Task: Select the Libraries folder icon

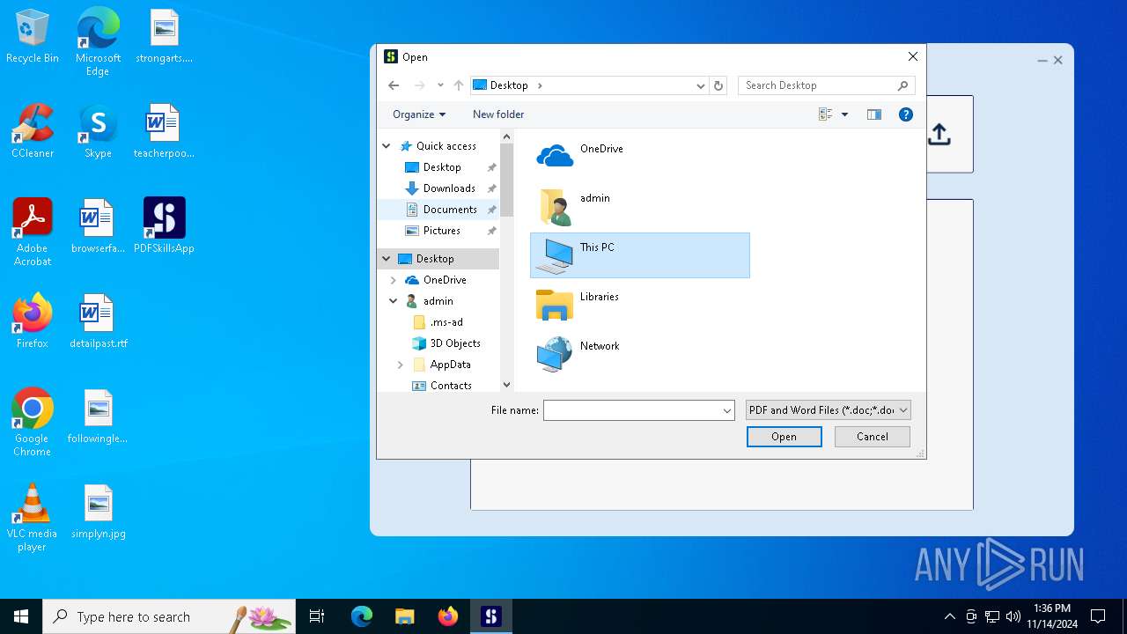Action: [x=555, y=305]
